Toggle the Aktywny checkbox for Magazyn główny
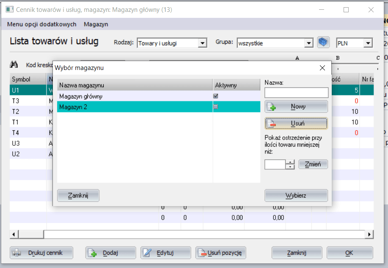Screen dimensions: 388x268 [x=216, y=96]
